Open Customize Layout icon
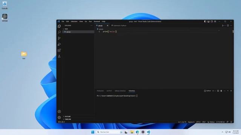This screenshot has height=135, width=241. pyautogui.click(x=215, y=21)
